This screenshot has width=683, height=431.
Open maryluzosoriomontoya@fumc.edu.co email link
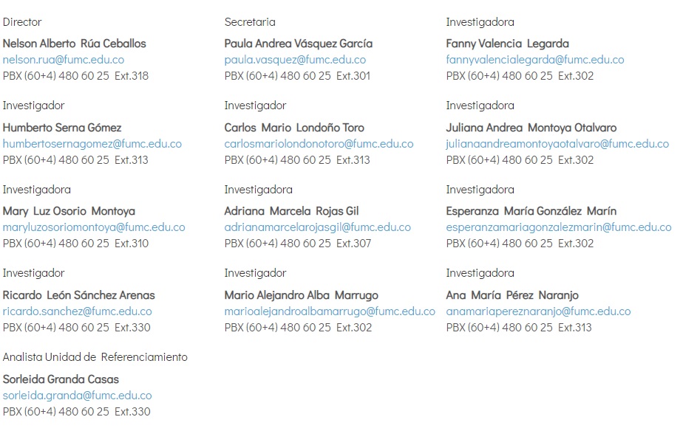coord(94,227)
